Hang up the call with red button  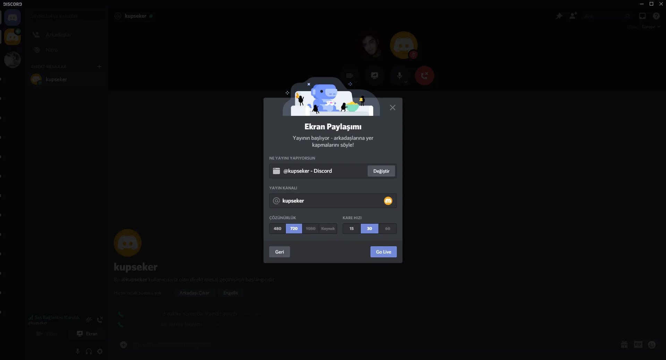click(x=425, y=76)
